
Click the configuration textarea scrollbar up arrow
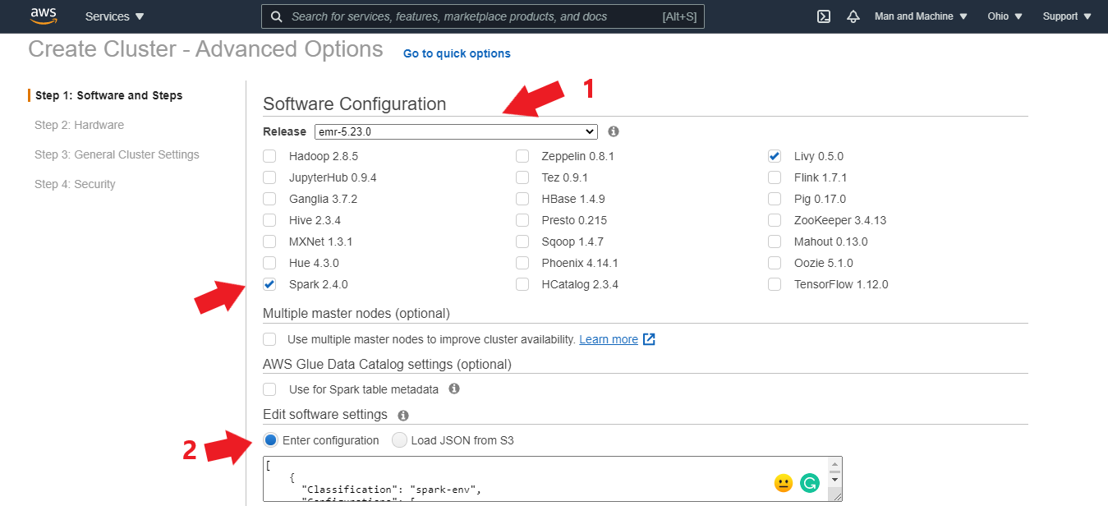pyautogui.click(x=835, y=462)
